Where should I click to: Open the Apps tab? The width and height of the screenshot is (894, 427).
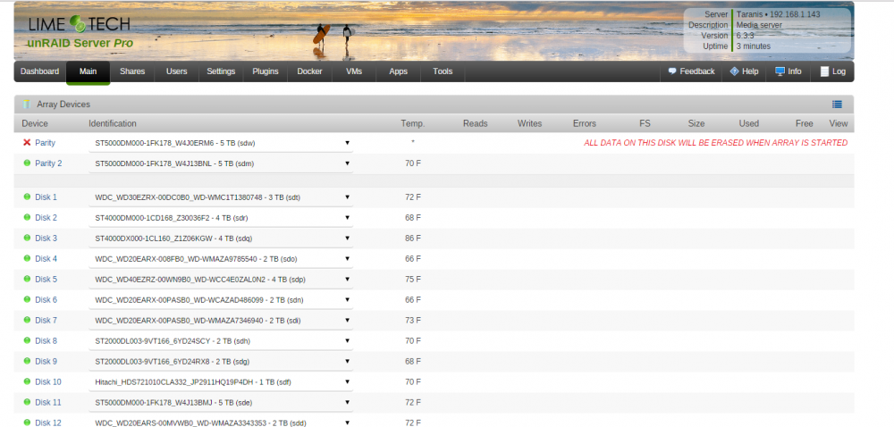pos(399,71)
